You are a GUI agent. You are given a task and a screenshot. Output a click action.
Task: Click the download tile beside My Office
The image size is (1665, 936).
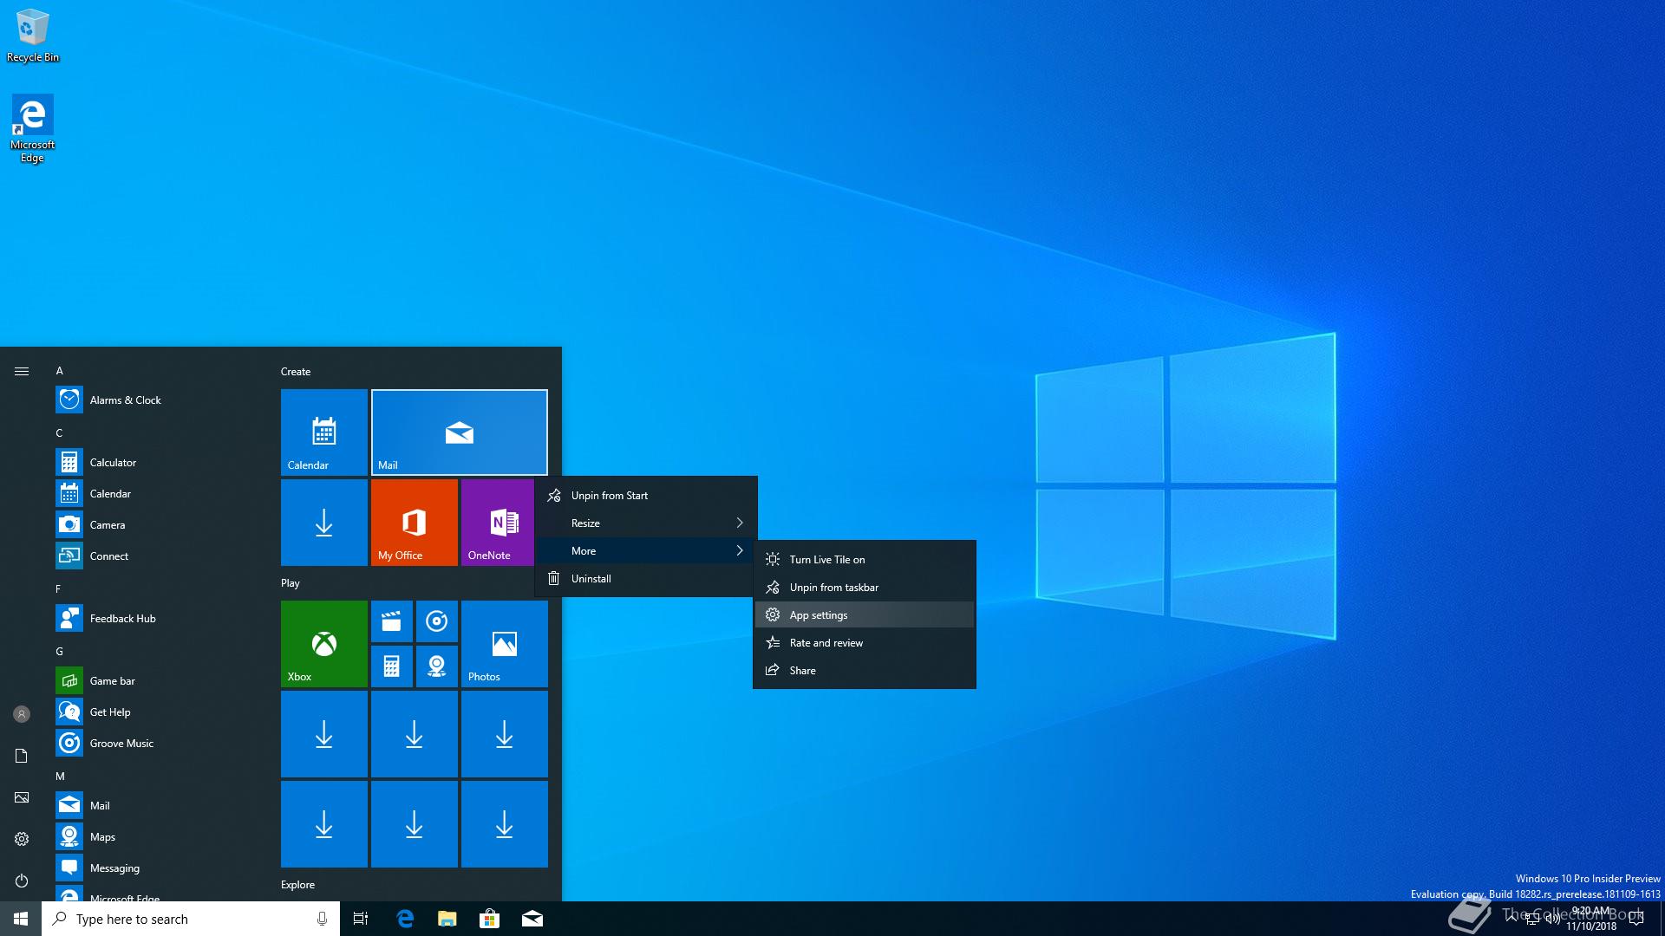pos(324,523)
